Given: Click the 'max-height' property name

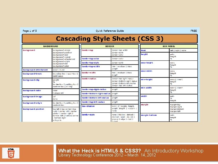Looking at the screenshot, I should 147,63.
